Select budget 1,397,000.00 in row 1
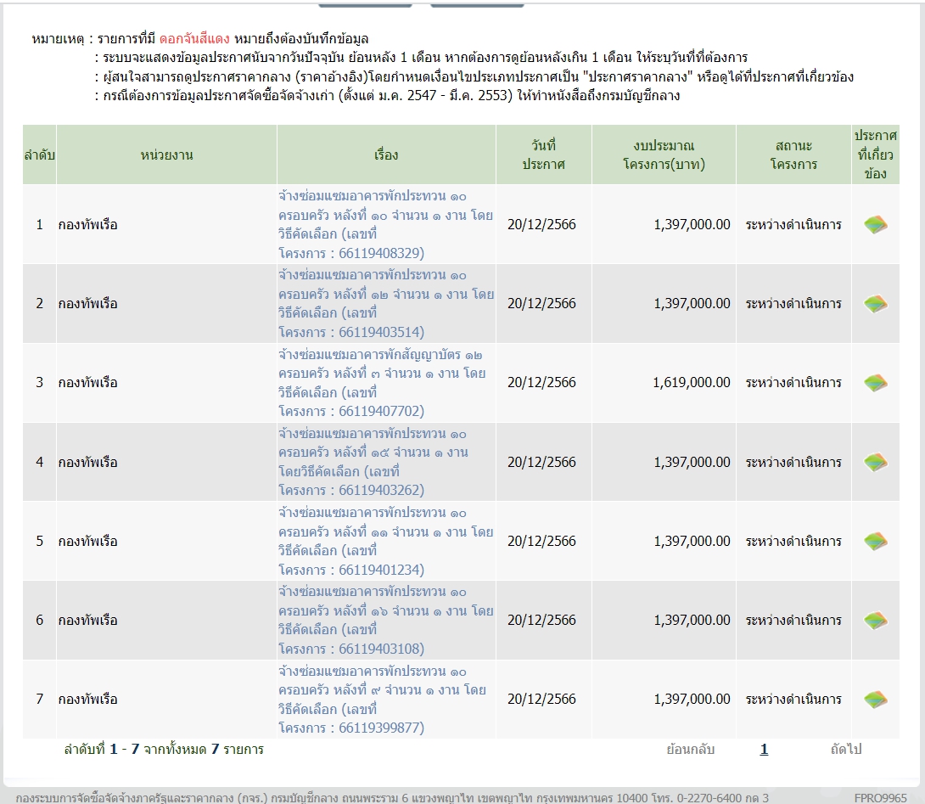The image size is (925, 804). [692, 224]
